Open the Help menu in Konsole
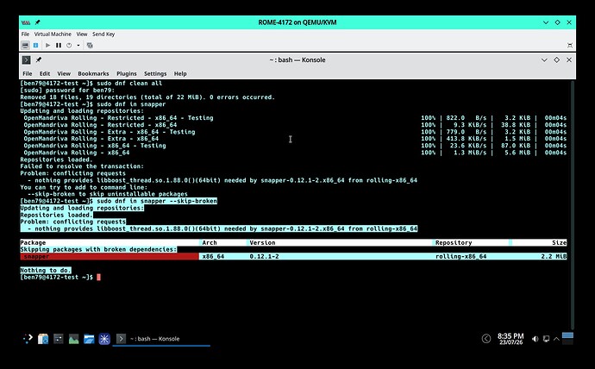Viewport: 595px width, 369px height. click(x=180, y=73)
